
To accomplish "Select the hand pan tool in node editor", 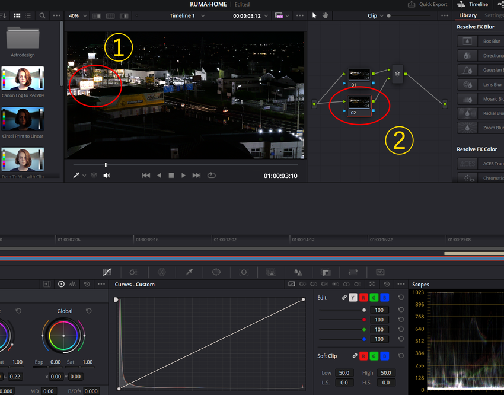I will pos(326,15).
